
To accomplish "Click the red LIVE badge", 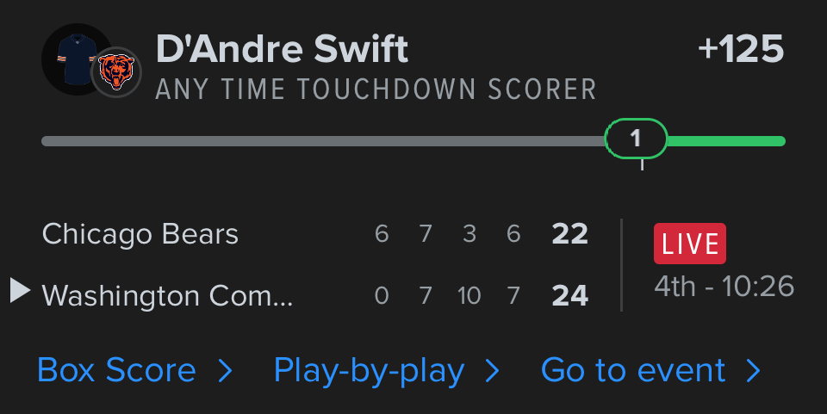I will click(x=689, y=244).
